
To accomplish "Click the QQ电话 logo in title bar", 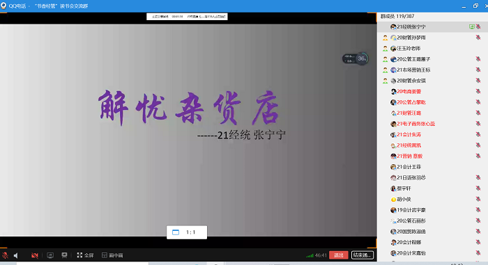I will 3,6.
